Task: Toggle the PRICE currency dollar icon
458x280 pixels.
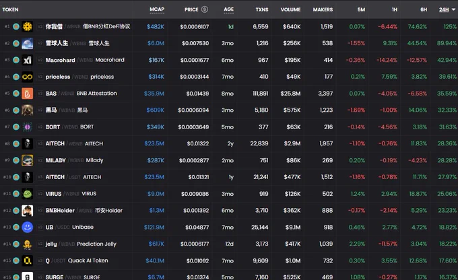Action: point(205,9)
